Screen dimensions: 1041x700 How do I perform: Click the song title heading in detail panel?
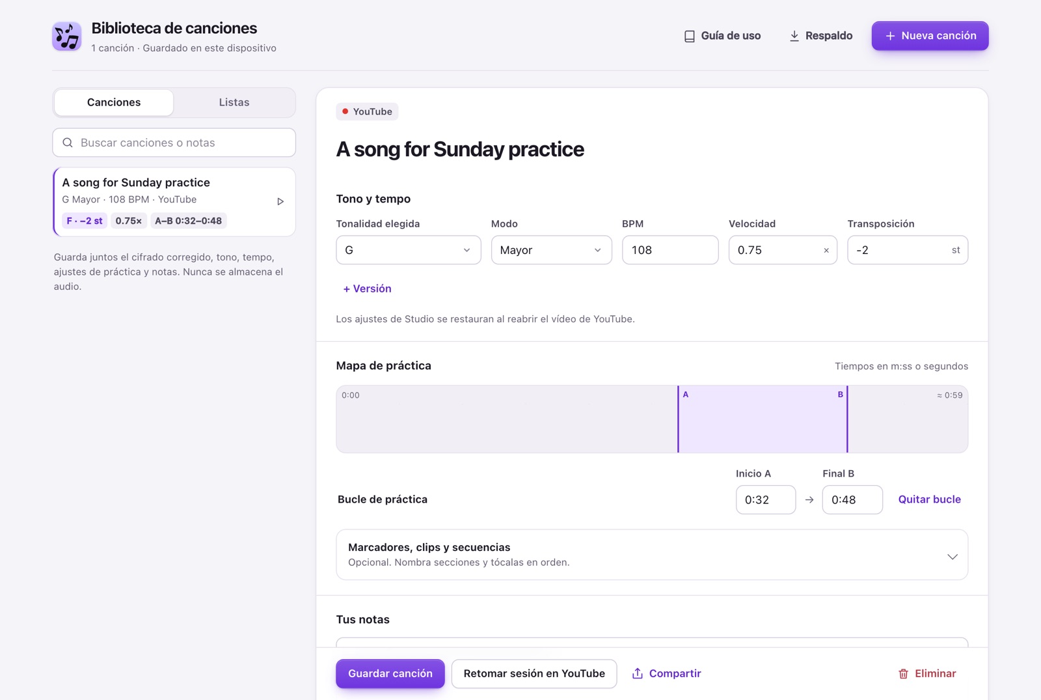pyautogui.click(x=460, y=149)
